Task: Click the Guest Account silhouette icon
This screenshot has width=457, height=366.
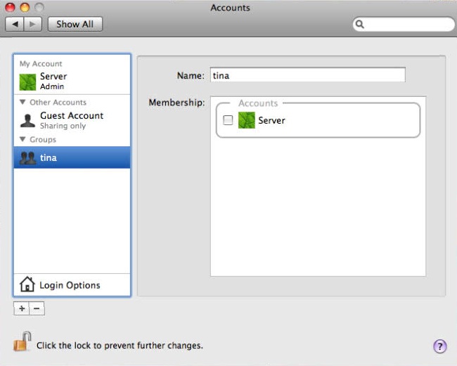Action: pyautogui.click(x=27, y=120)
